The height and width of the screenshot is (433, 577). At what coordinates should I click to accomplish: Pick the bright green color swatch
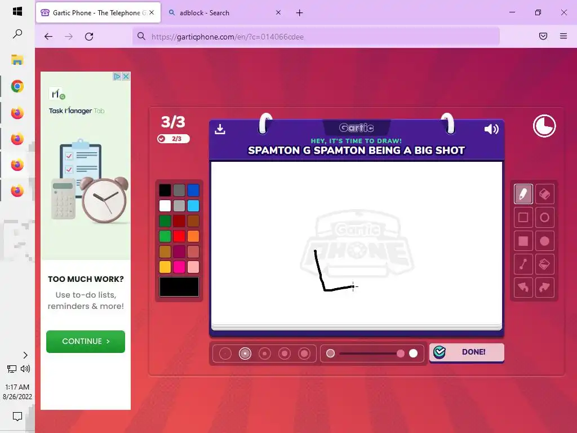tap(165, 236)
